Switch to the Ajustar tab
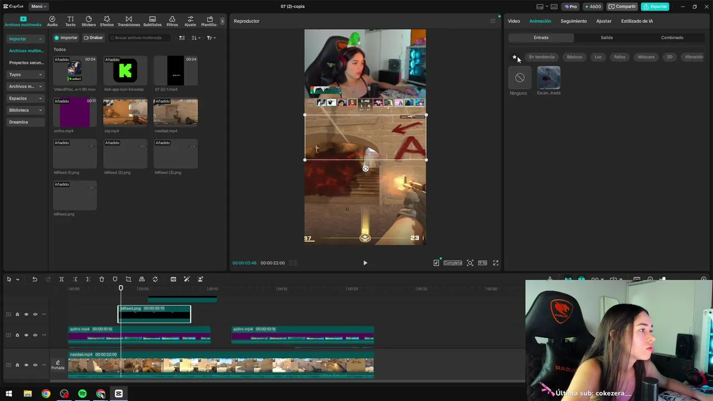Image resolution: width=713 pixels, height=401 pixels. click(604, 21)
